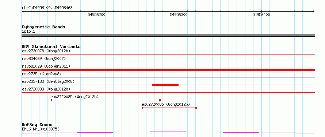This screenshot has width=325, height=137.
Task: Click the thick red esv2337133 segment block
Action: [165, 85]
